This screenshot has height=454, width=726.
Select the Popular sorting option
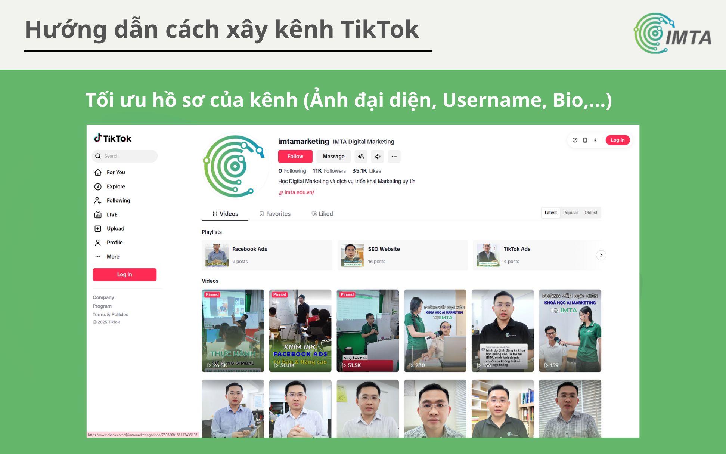(571, 212)
